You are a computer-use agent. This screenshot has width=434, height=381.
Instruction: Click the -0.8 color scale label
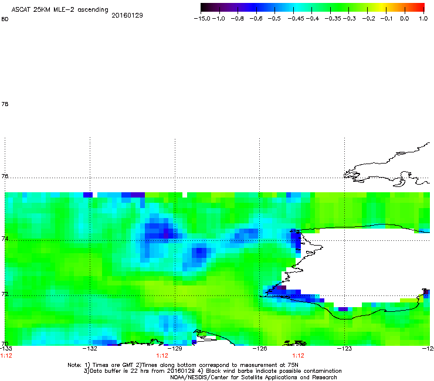click(x=237, y=19)
